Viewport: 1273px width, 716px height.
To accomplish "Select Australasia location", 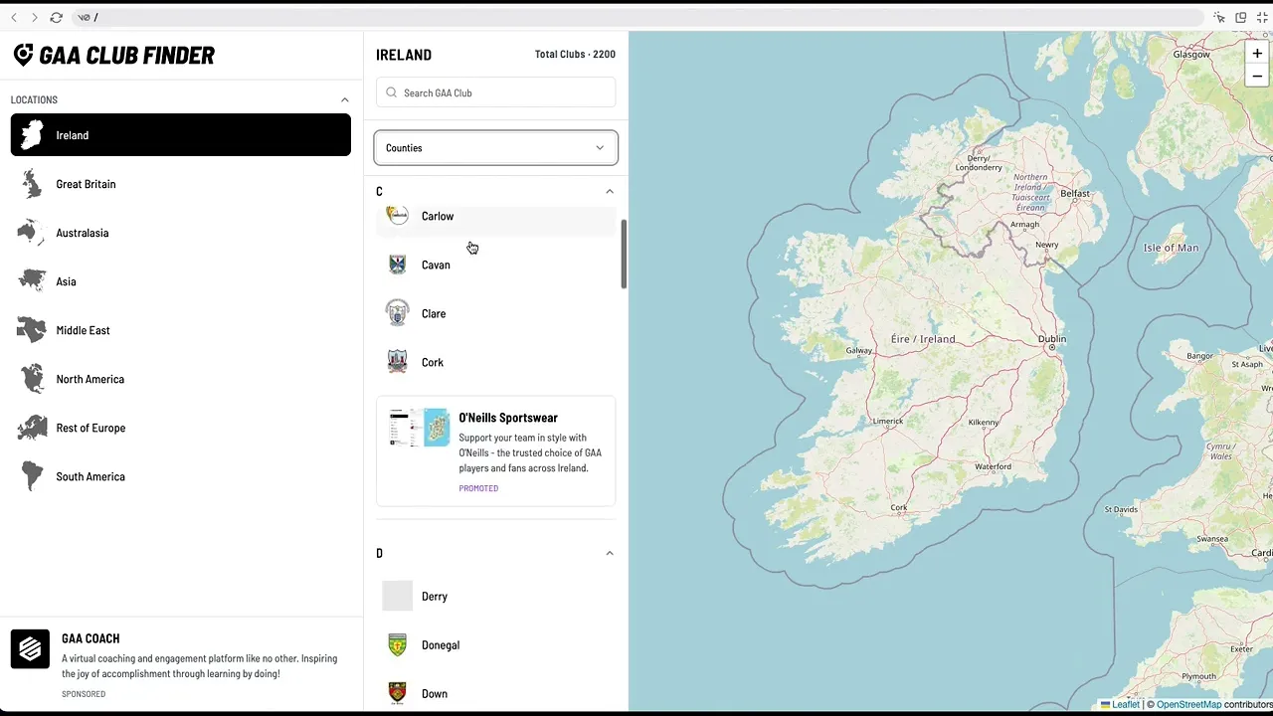I will point(181,233).
